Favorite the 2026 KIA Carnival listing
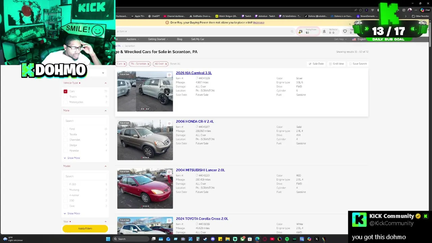This screenshot has height=243, width=432. (169, 75)
